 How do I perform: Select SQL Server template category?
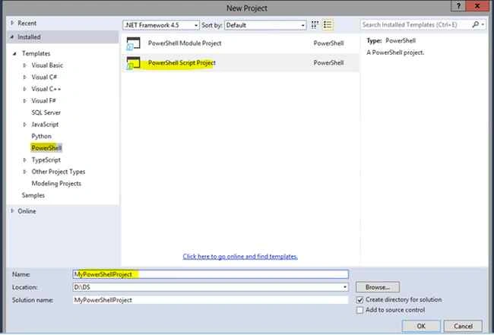point(46,112)
